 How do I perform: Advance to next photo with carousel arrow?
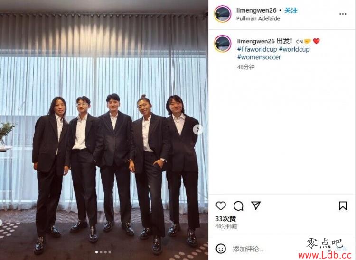(198, 130)
